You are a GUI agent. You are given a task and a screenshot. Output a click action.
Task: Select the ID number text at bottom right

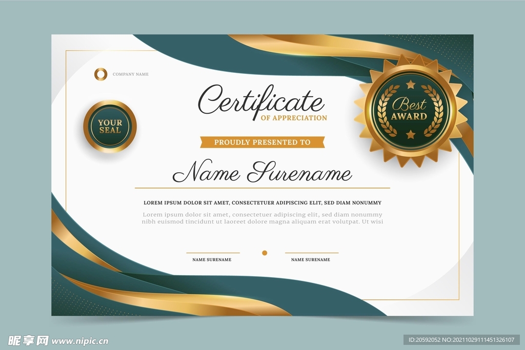pos(463,340)
